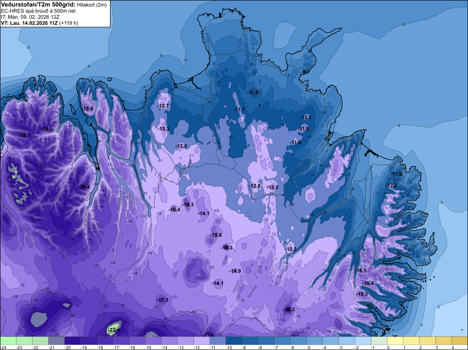Click the -13.5 temperature value

point(272,187)
